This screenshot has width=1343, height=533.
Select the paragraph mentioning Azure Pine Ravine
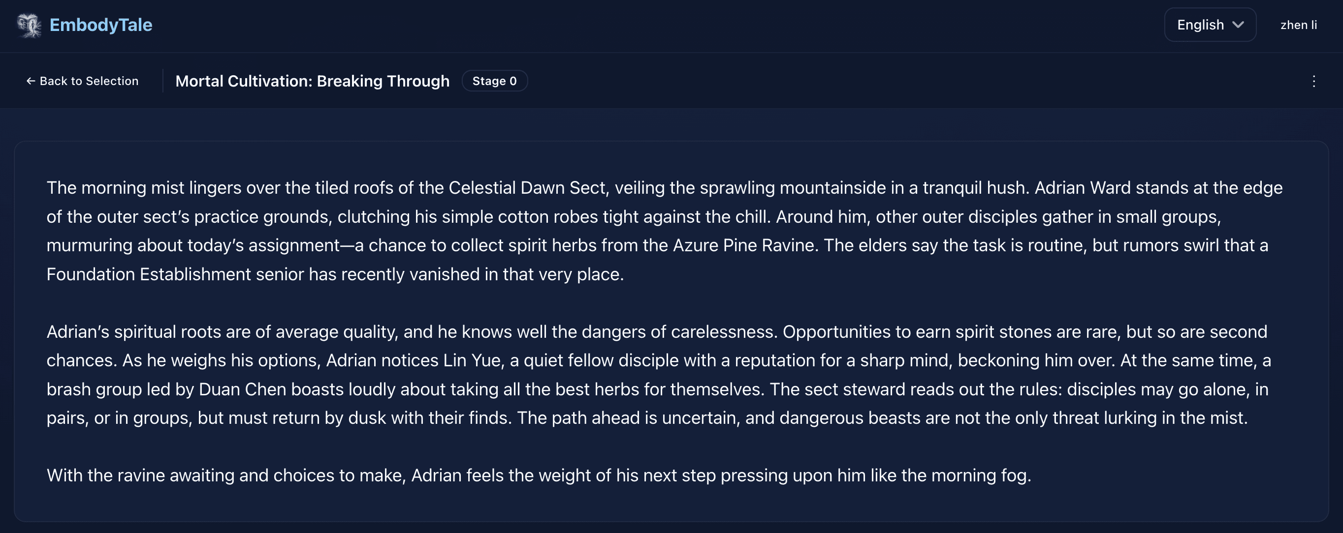pos(662,231)
